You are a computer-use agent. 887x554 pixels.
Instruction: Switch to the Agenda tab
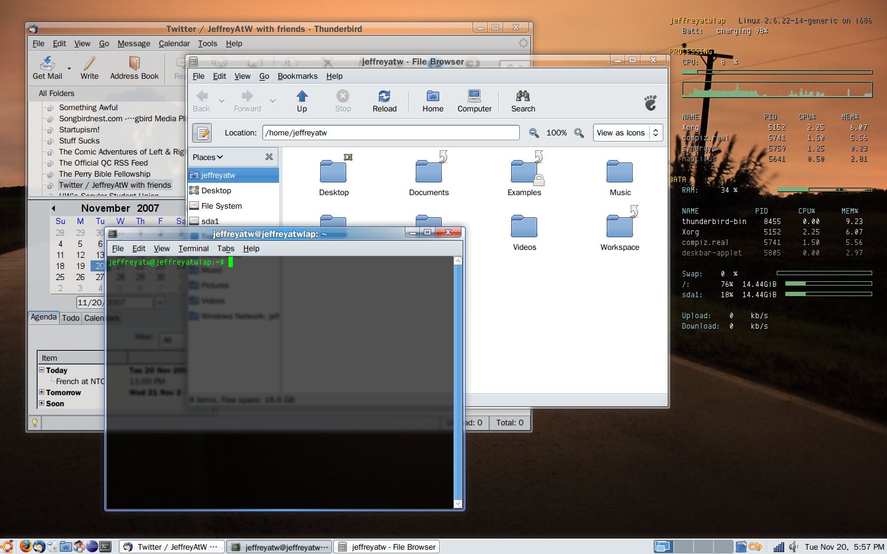point(44,317)
